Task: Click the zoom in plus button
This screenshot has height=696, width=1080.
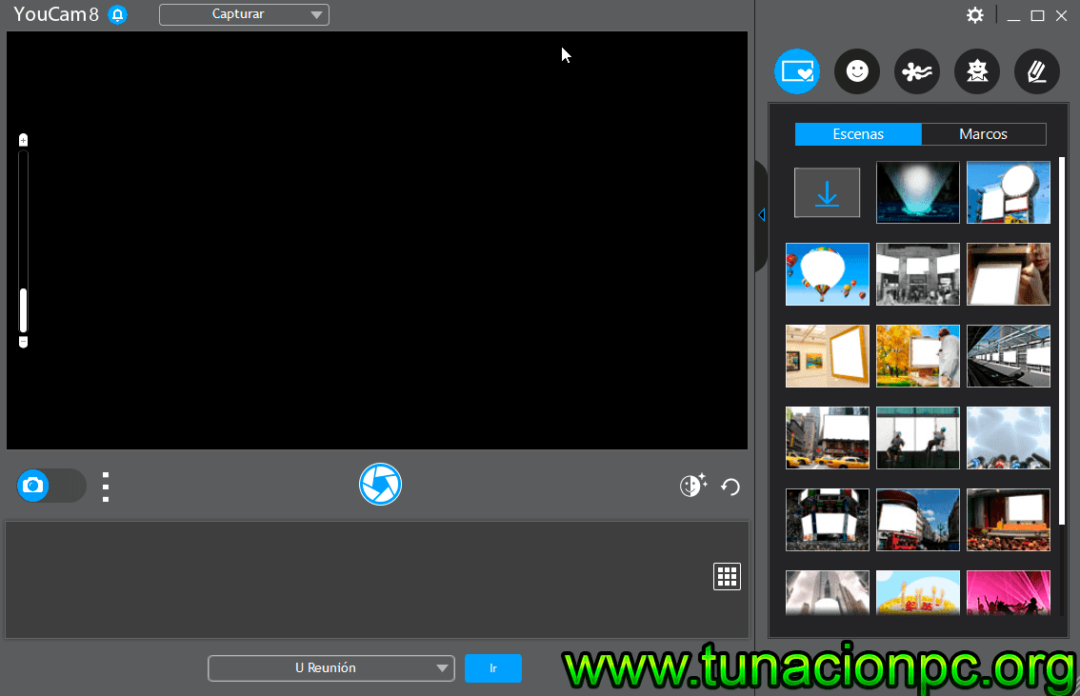Action: (24, 141)
